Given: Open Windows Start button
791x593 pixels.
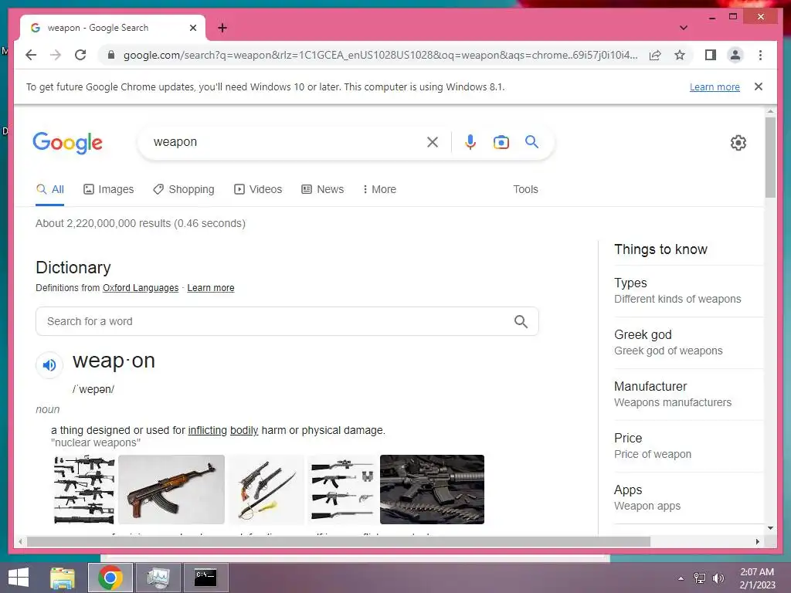Looking at the screenshot, I should click(19, 578).
